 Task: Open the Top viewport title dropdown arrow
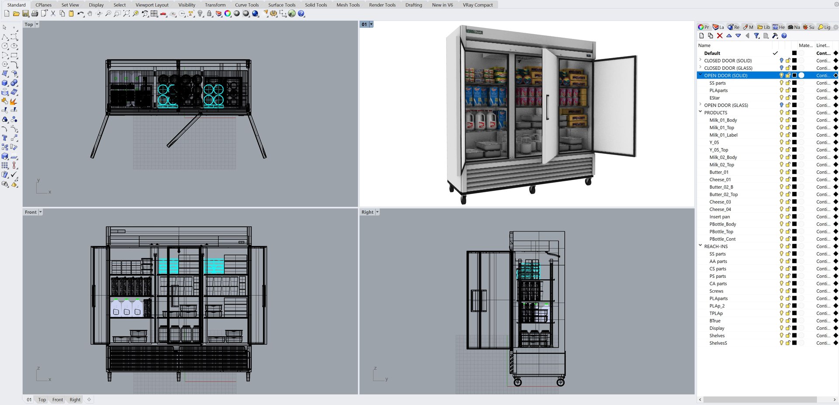[37, 24]
